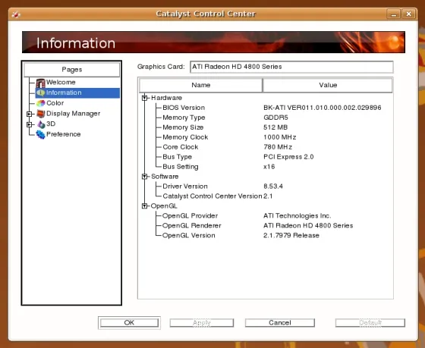
Task: Click the 780 MHz value
Action: tap(278, 147)
